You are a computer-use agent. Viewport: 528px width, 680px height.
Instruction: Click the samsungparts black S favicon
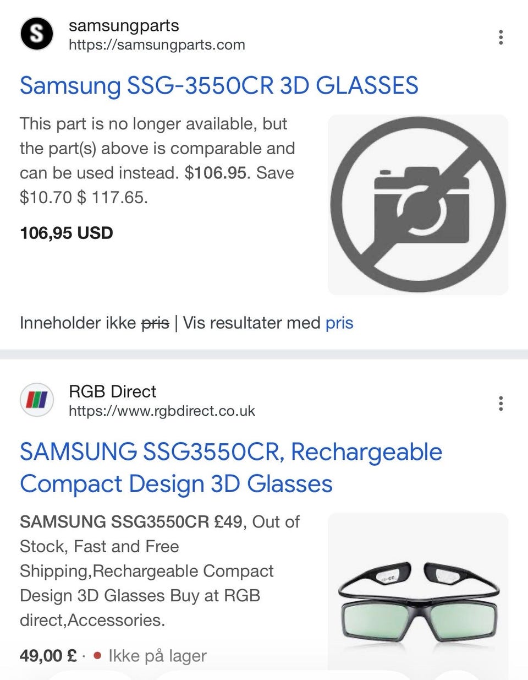[x=36, y=34]
